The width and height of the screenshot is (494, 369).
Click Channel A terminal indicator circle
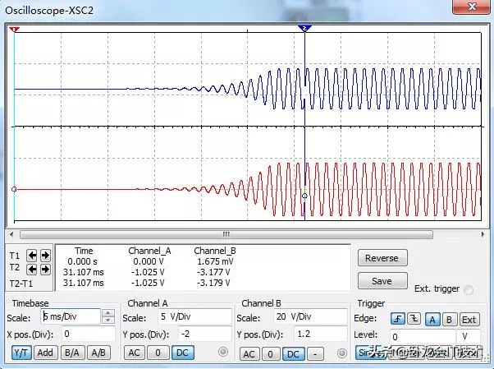223,351
